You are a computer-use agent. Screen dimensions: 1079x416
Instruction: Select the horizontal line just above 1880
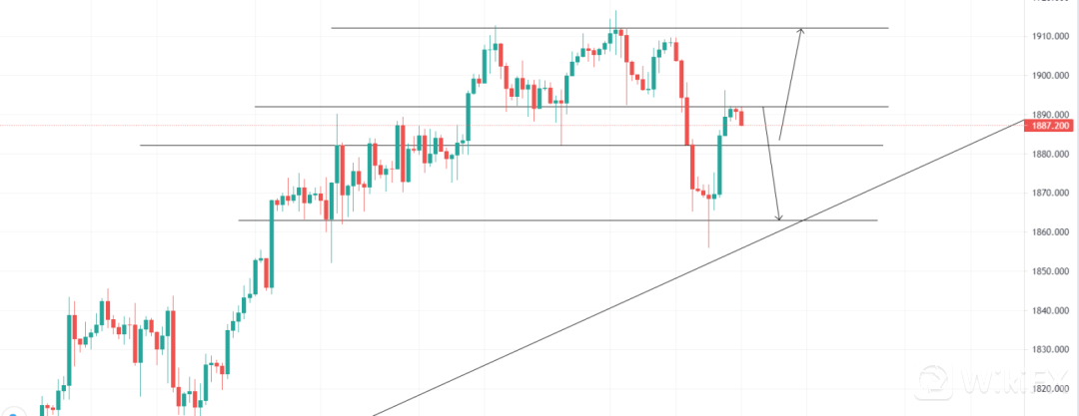click(250, 146)
